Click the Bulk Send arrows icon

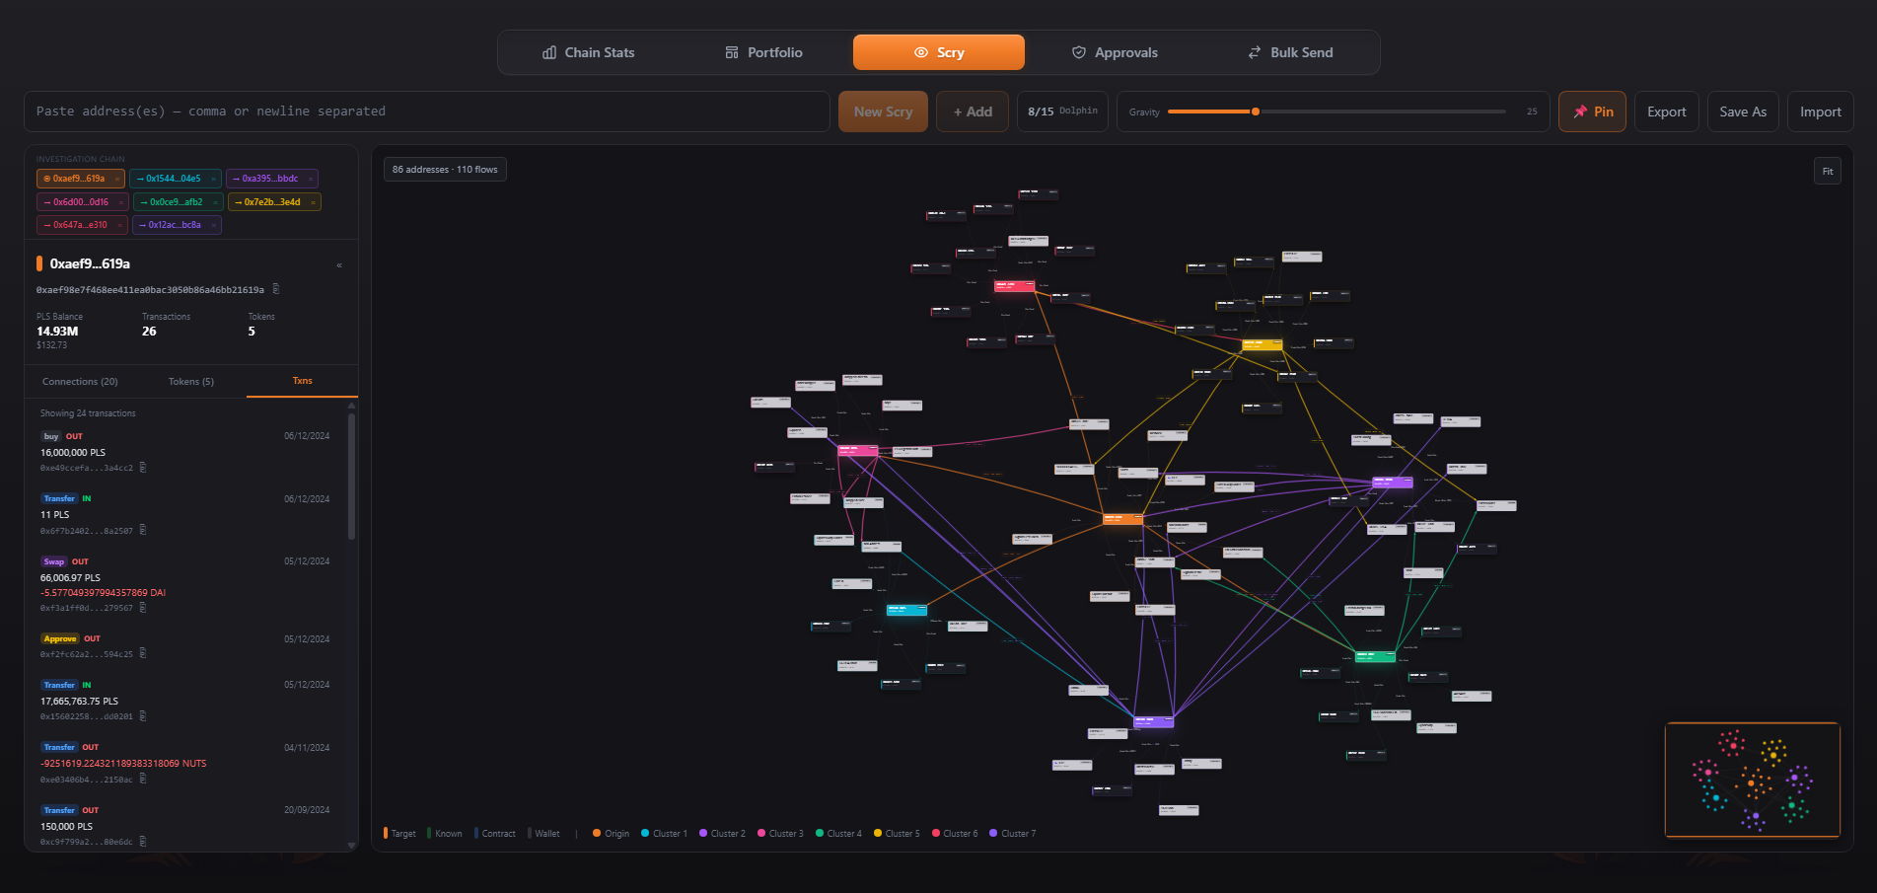1254,52
